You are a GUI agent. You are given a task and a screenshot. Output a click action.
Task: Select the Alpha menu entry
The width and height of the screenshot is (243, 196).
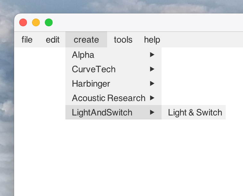(83, 55)
